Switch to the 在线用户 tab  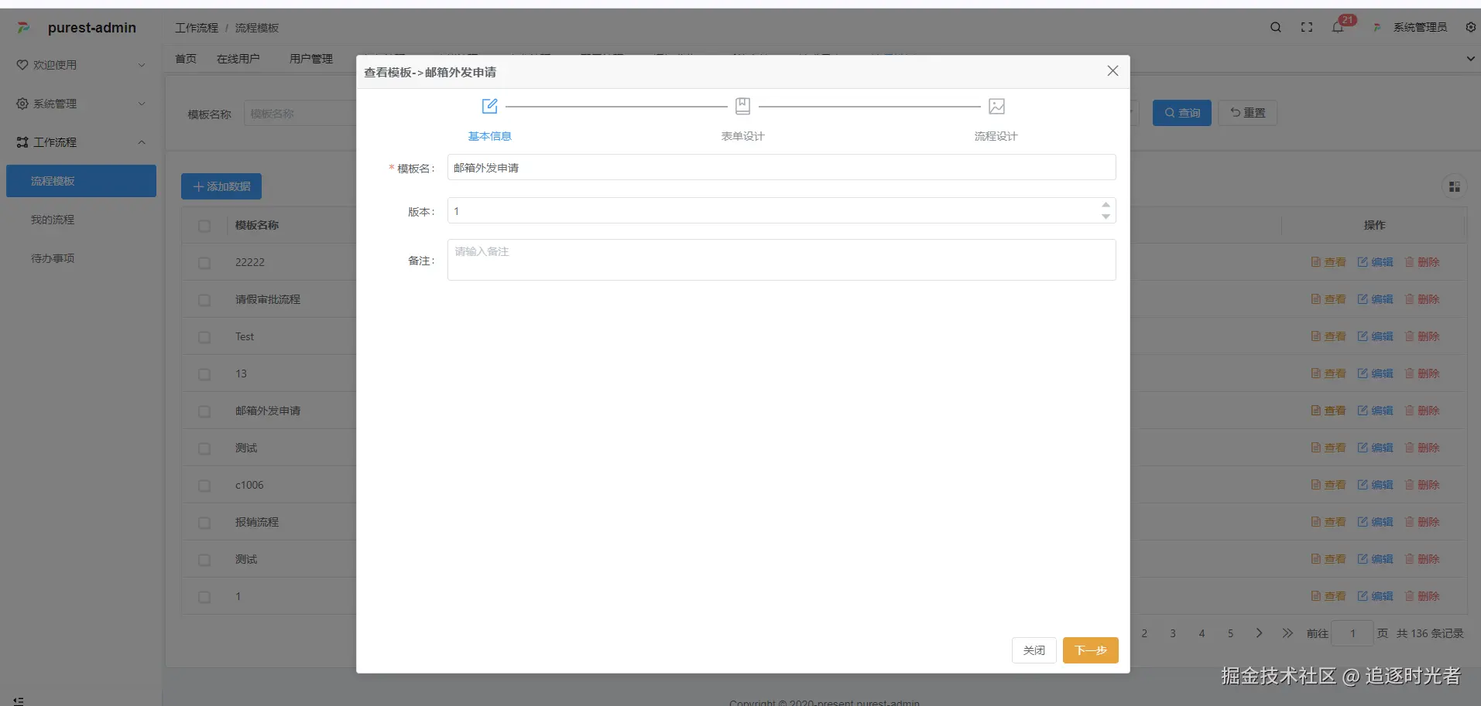tap(238, 59)
